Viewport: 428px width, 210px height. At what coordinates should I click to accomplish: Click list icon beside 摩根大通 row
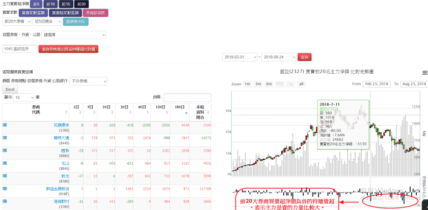(5, 137)
